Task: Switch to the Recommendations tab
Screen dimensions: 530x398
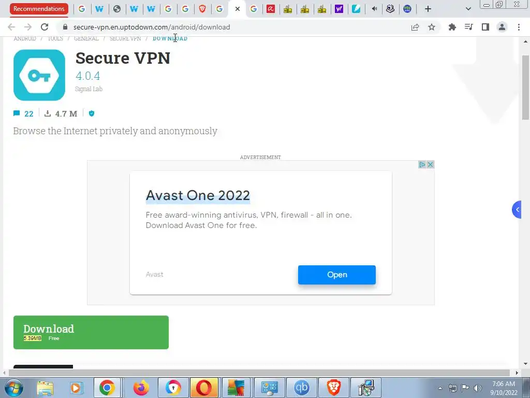Action: 39,9
